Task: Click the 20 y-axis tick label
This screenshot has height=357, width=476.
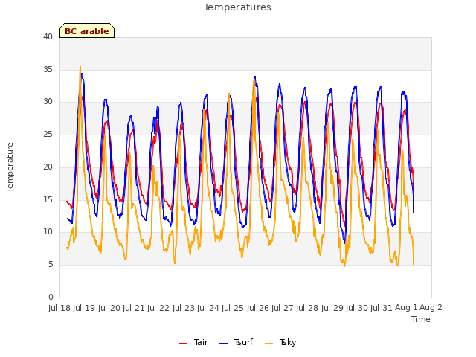Action: coord(48,167)
